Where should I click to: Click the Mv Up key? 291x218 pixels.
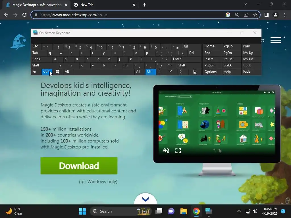[251, 53]
